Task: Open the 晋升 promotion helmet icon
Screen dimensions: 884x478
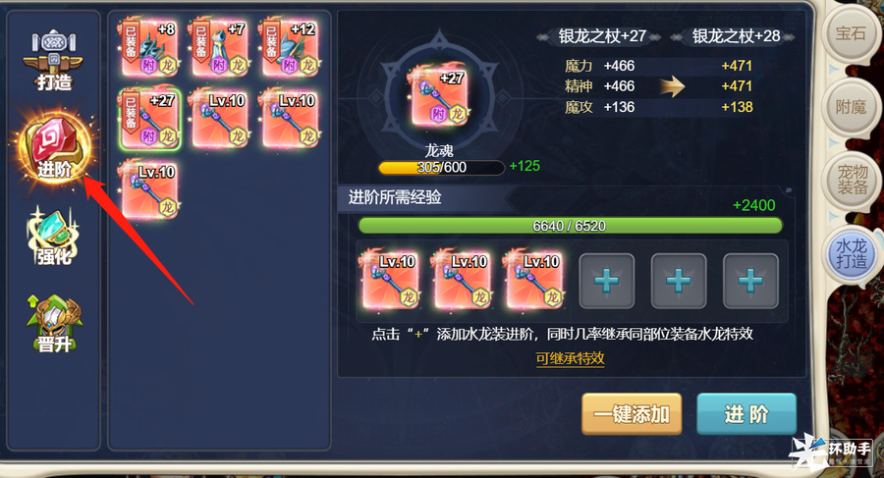Action: point(54,324)
